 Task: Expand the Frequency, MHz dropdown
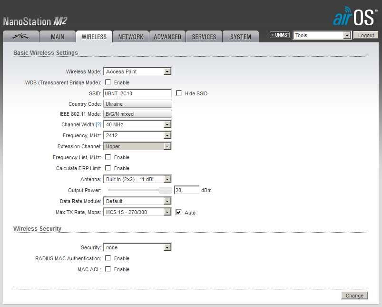point(137,135)
